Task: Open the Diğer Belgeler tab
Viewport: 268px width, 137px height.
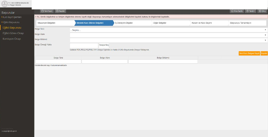Action: 171,23
